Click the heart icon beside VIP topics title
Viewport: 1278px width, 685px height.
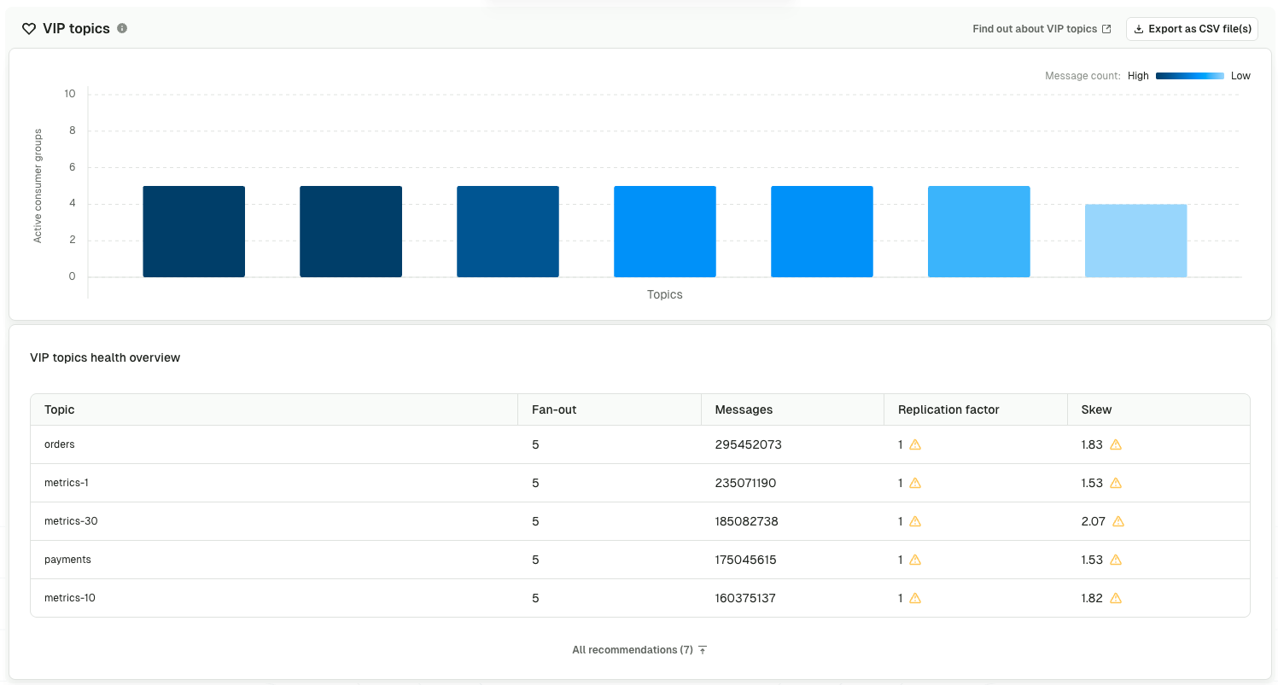29,28
